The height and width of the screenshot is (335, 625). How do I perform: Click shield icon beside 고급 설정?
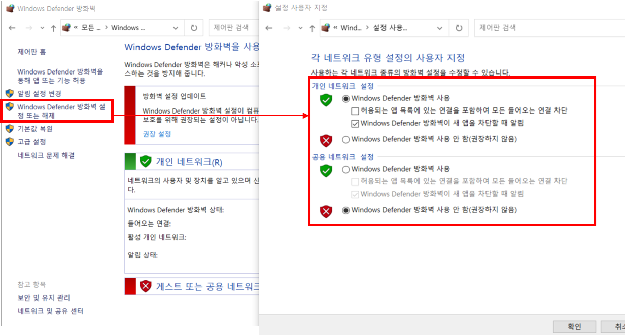9,142
